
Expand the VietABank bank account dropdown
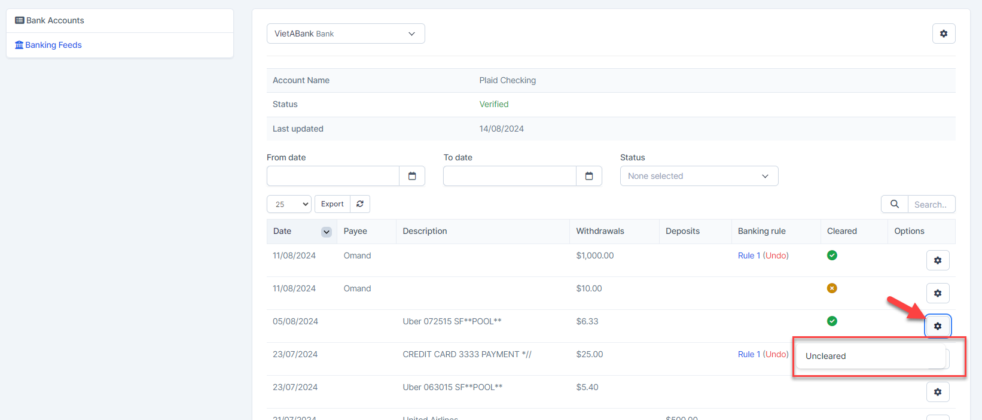pos(346,34)
